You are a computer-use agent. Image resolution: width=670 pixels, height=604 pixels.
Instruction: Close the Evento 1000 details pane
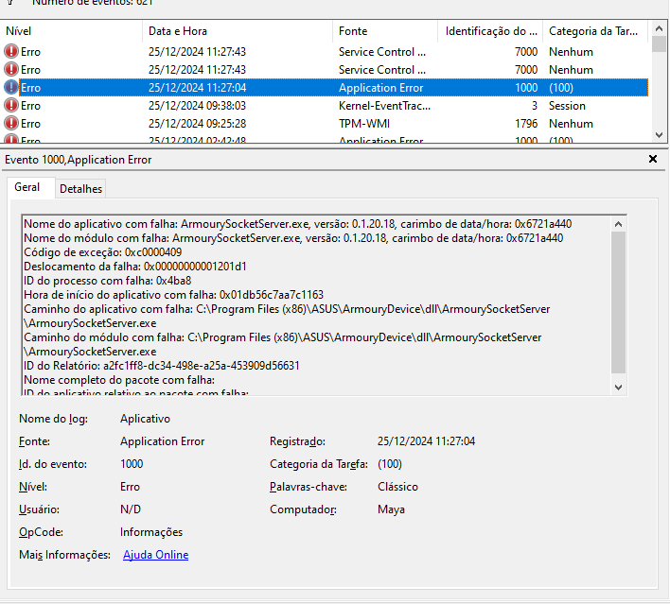pos(652,160)
